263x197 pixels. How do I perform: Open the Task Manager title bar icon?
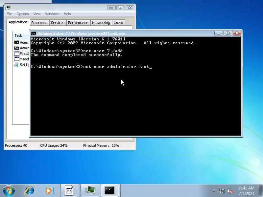8,8
